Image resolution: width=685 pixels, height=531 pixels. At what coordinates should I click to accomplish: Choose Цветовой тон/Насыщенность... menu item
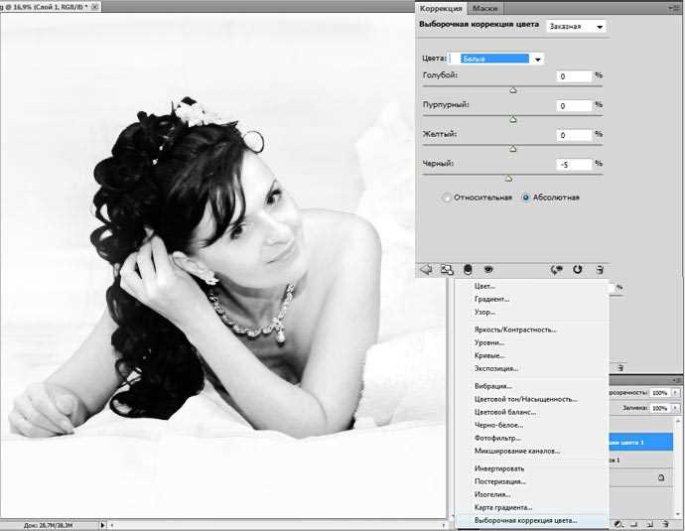click(x=526, y=399)
